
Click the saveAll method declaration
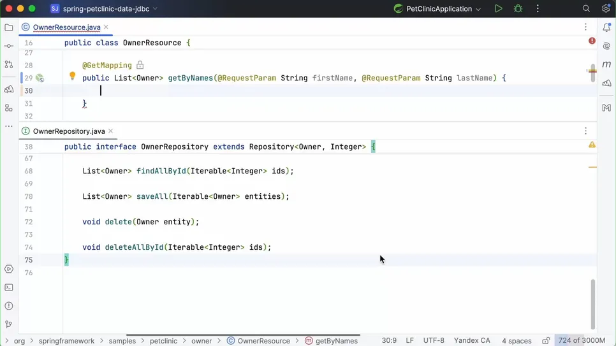point(186,196)
